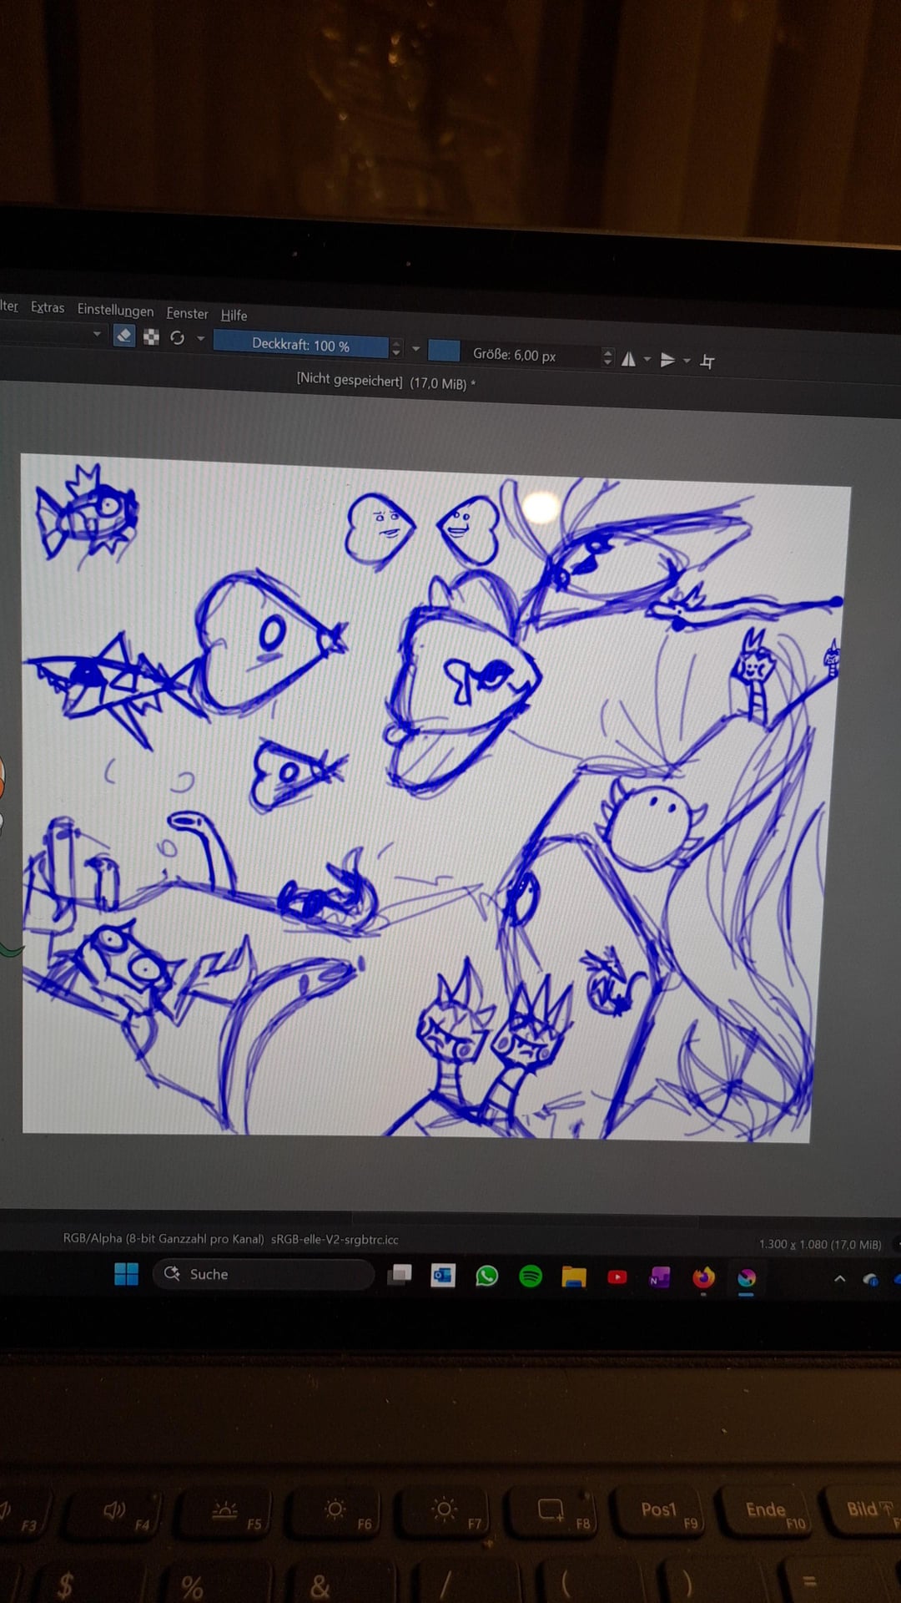Click the stepper arrows of Größe field

coord(607,357)
